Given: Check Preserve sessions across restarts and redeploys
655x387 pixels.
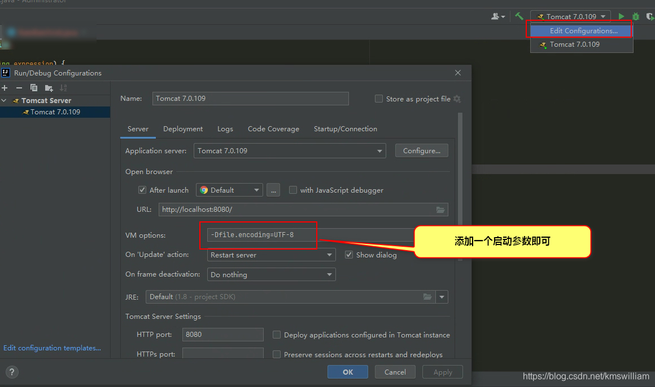Looking at the screenshot, I should [277, 354].
